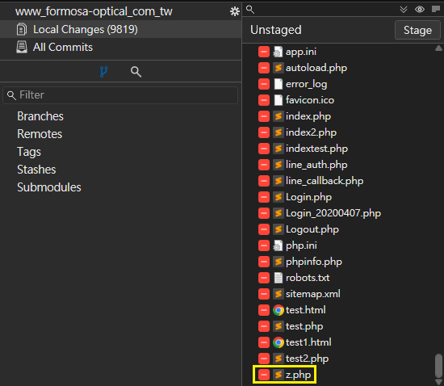Open repository settings gear icon
444x386 pixels.
(234, 11)
